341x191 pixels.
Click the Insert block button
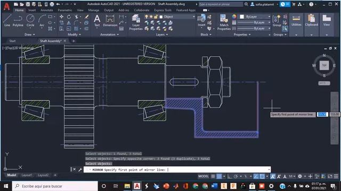coord(201,21)
